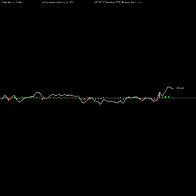196x196 pixels.
Task: Click the 'Daily Force Index' title text
Action: (12, 2)
